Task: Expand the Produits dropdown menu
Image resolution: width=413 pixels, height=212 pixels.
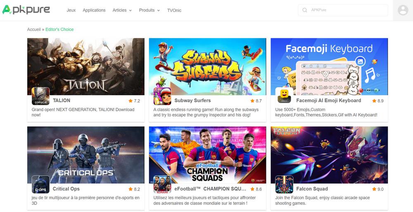Action: tap(149, 10)
